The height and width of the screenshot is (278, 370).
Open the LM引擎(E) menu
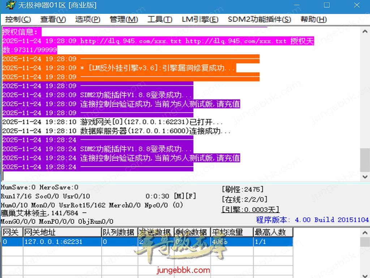coord(200,20)
